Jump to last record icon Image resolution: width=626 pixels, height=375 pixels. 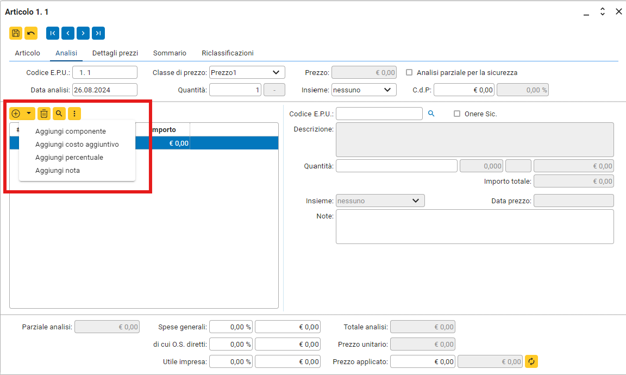[98, 33]
